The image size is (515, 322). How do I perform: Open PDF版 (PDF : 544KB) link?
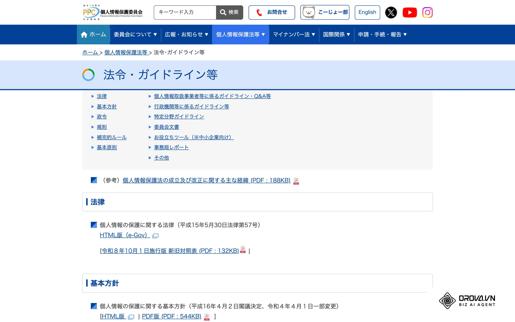click(x=172, y=316)
